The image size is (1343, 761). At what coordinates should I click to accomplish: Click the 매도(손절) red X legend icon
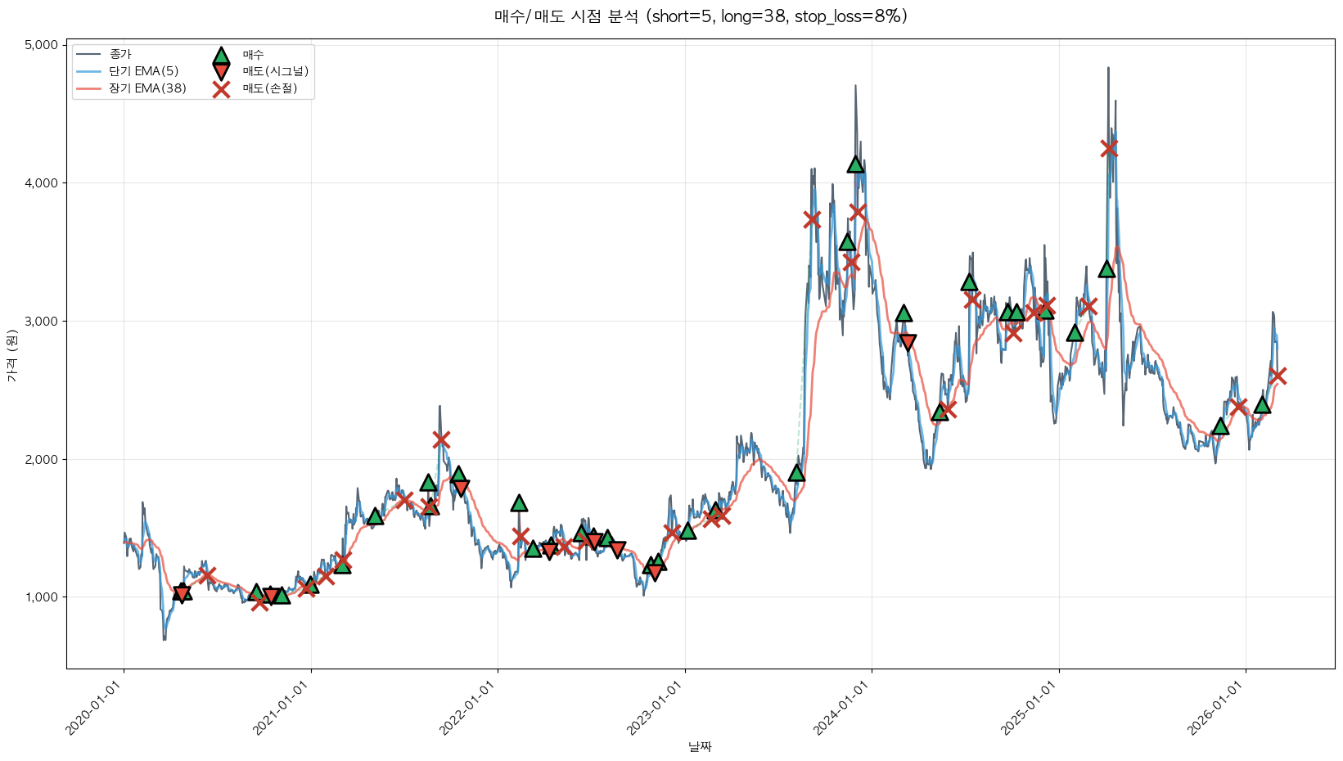tap(221, 89)
